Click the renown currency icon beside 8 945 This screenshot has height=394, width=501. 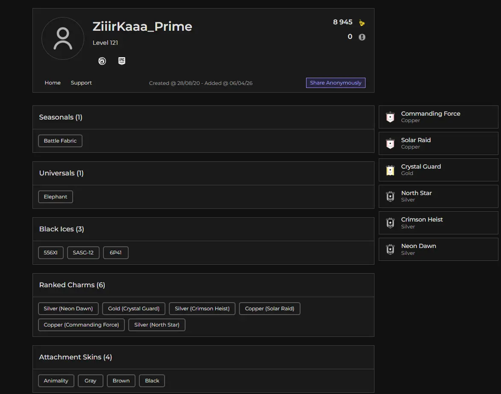click(x=362, y=23)
